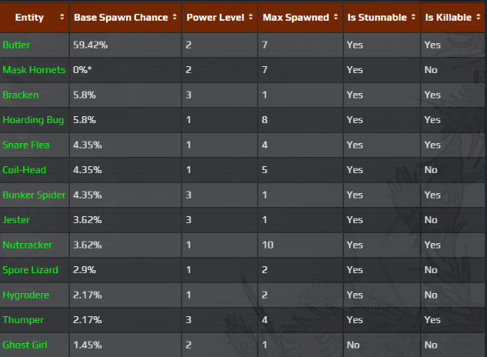Sort table by Base Spawn Chance arrows
The height and width of the screenshot is (357, 487).
click(174, 17)
